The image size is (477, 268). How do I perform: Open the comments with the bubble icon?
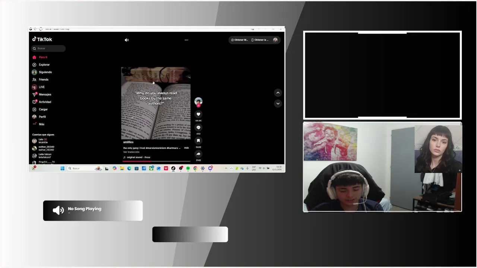tap(198, 127)
